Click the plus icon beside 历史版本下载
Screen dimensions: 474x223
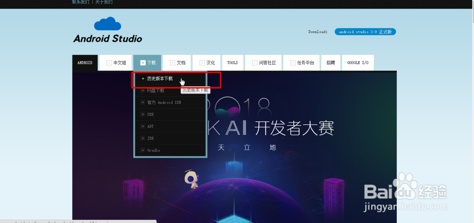coord(143,78)
